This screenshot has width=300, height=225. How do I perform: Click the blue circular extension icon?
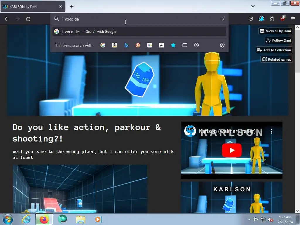click(261, 19)
